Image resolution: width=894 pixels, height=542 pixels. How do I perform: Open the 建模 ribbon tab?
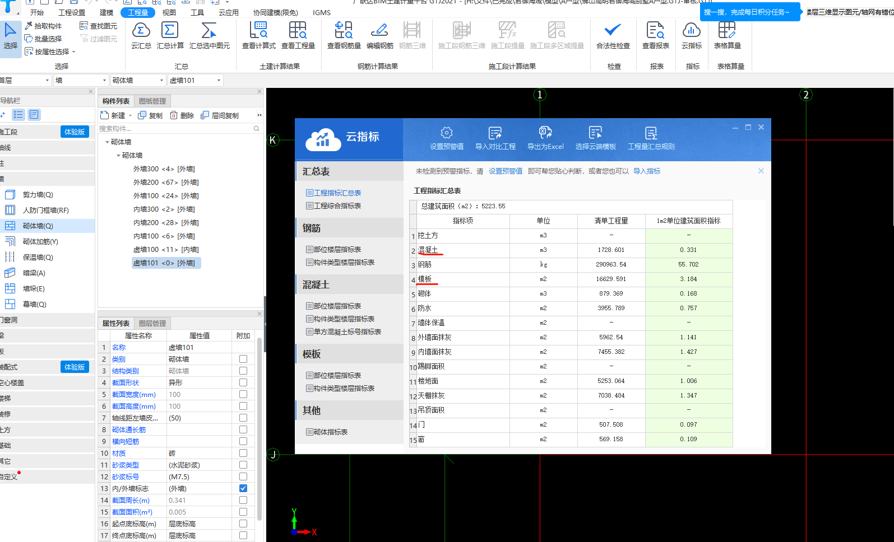point(106,12)
